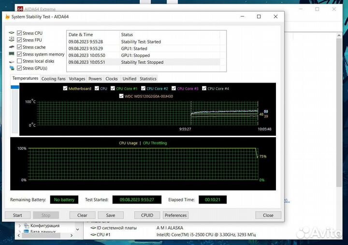Screen dimensions: 348x245
Task: Uncheck the WDC WDS120G2G0A-00JH30 drive series
Action: (121, 96)
